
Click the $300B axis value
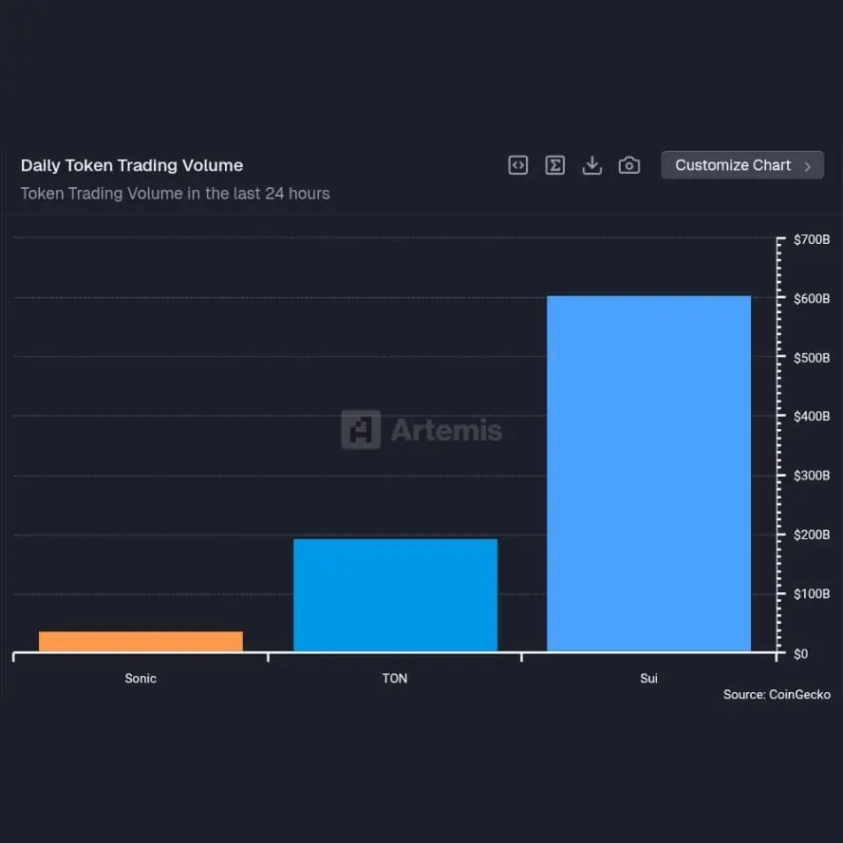[x=812, y=476]
